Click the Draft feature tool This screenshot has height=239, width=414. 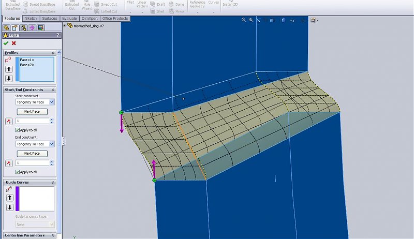pos(158,4)
